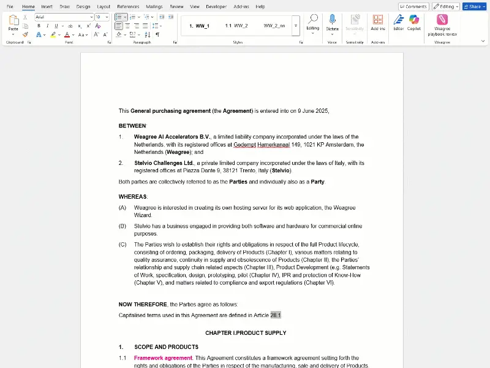This screenshot has width=490, height=368.
Task: Click the Text Effects letter A icon
Action: pyautogui.click(x=39, y=35)
